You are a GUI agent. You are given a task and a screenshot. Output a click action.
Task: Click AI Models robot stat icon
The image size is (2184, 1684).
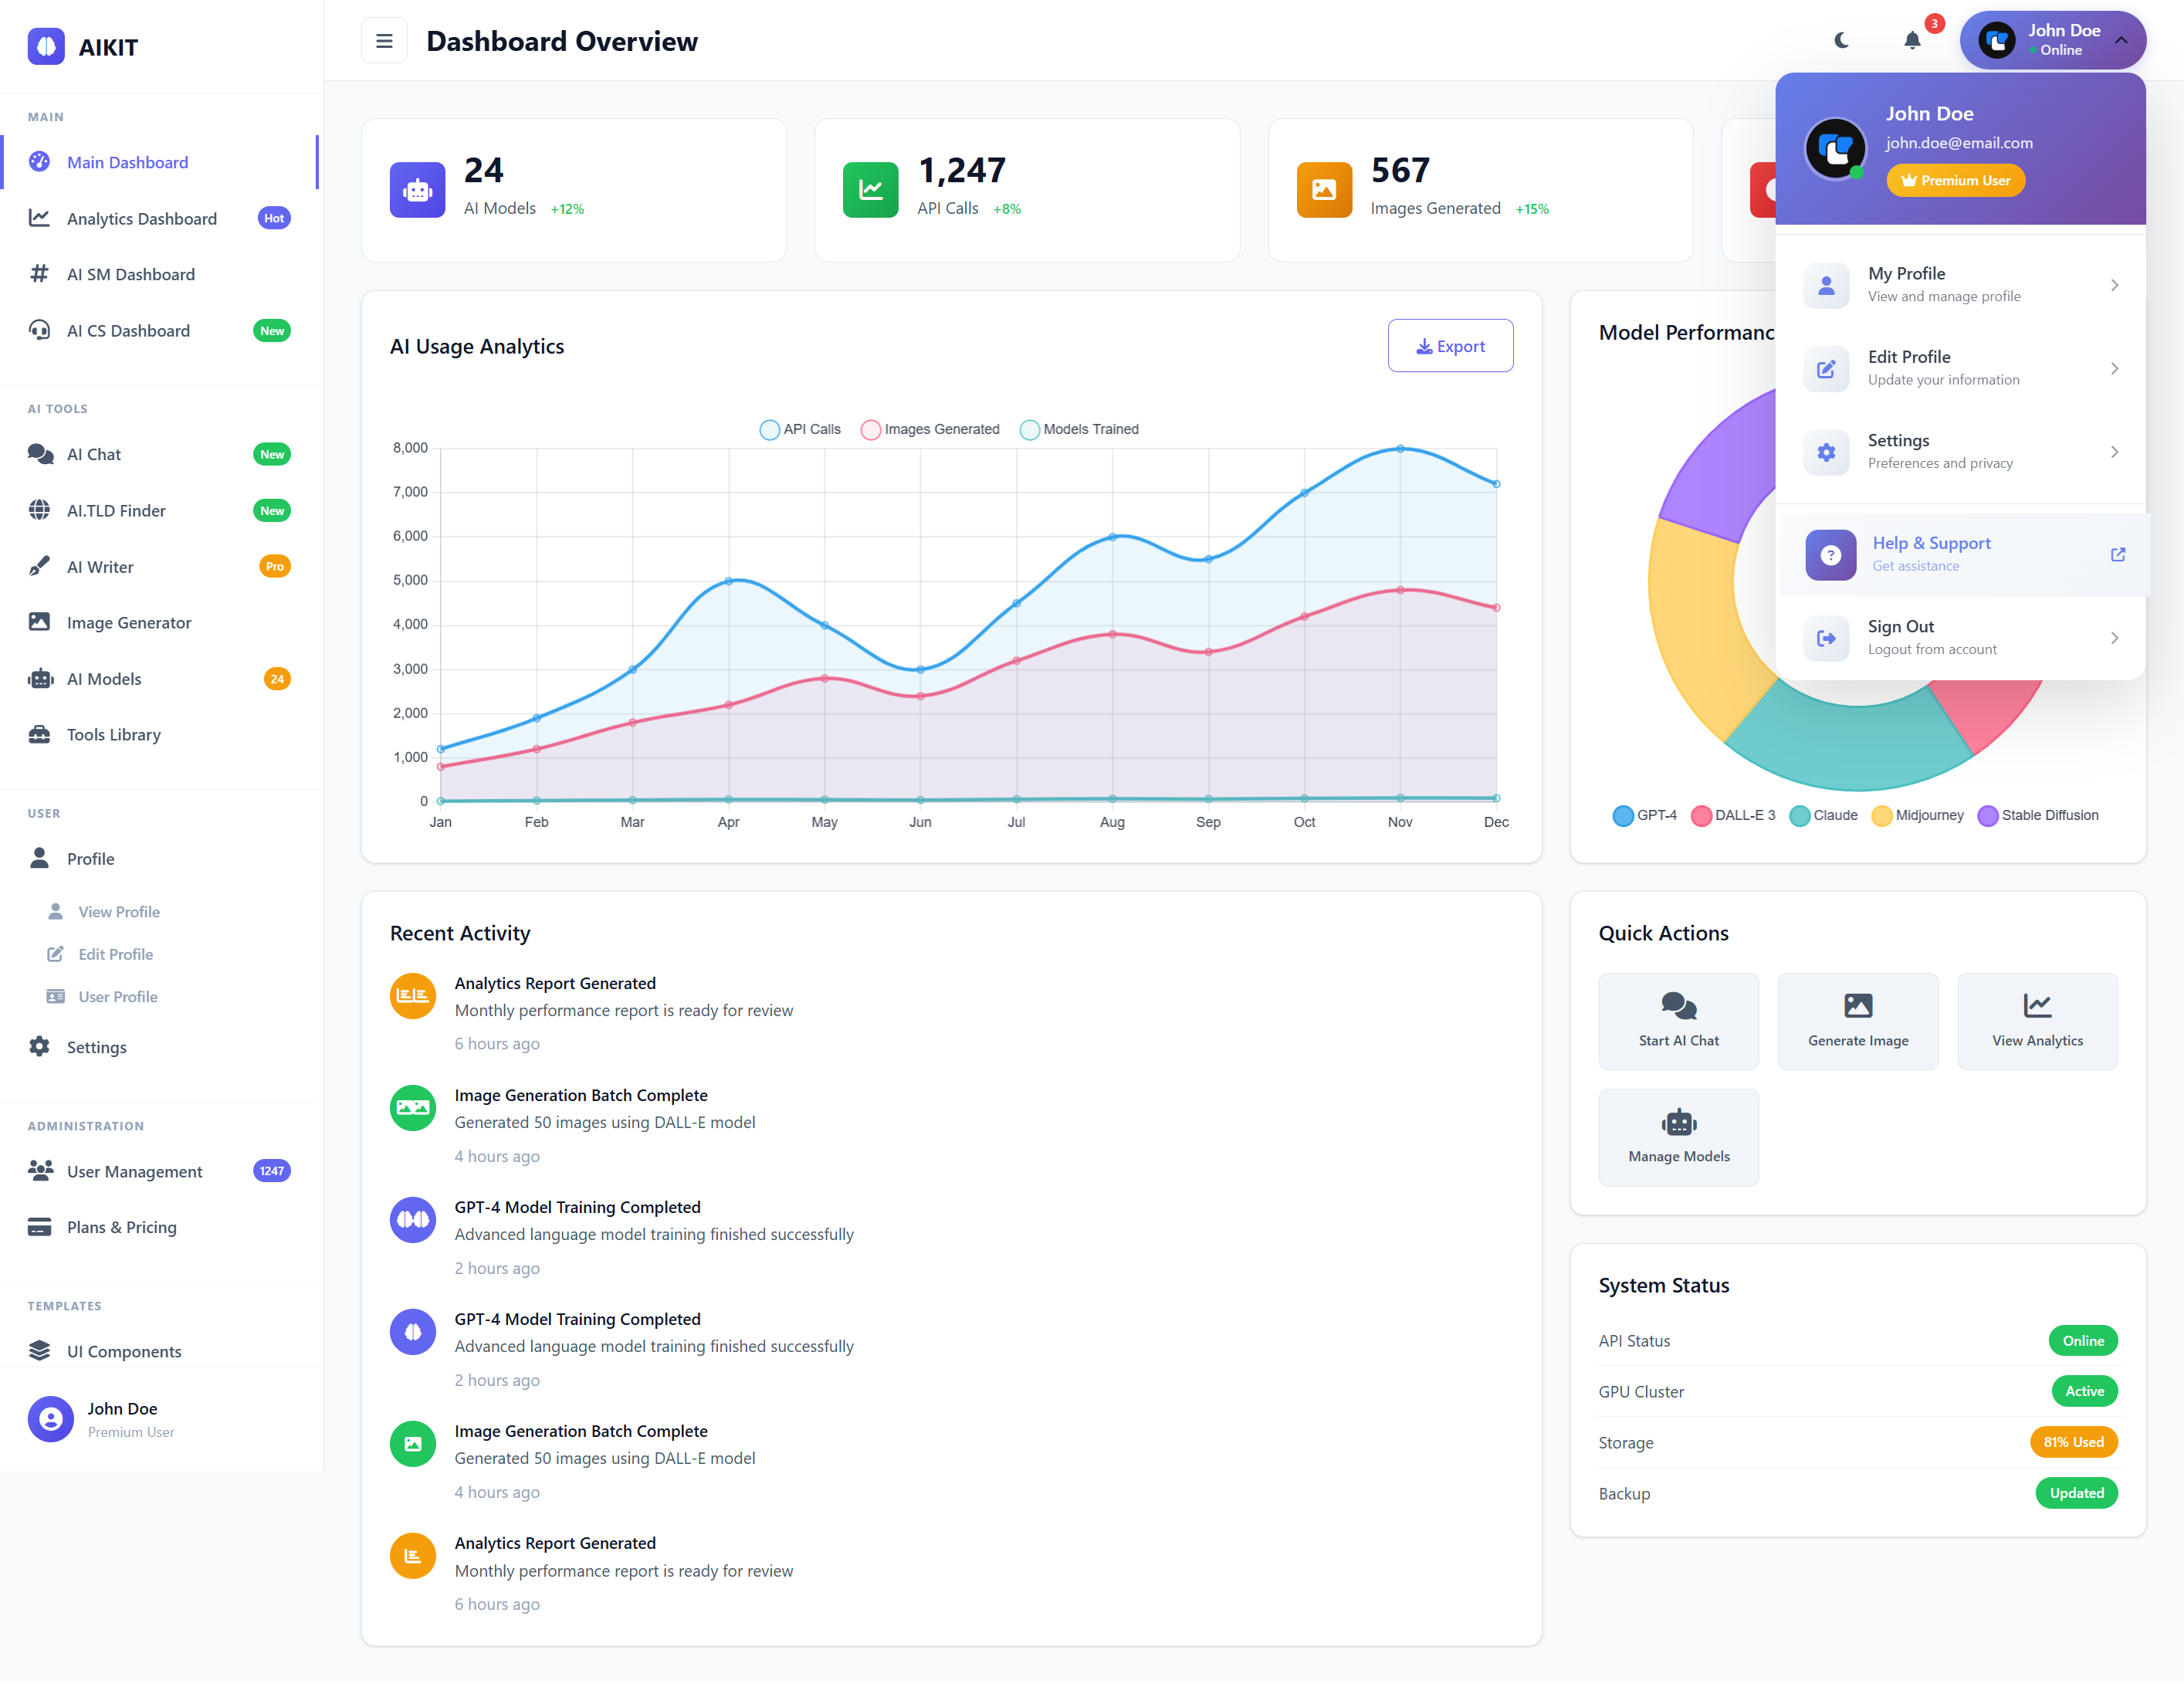[417, 190]
